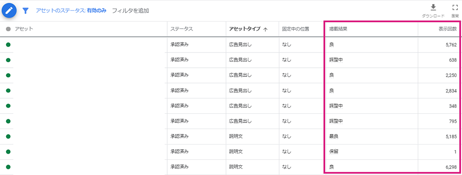Click the gray status dot in header

(x=8, y=29)
